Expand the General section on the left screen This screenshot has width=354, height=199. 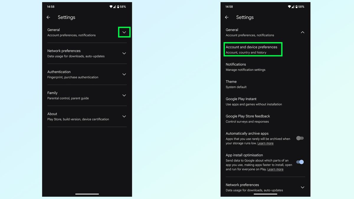124,32
